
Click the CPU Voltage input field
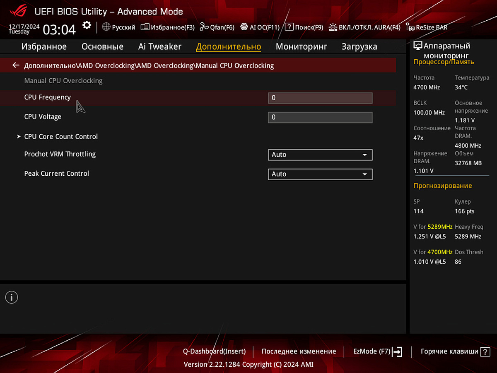point(320,117)
